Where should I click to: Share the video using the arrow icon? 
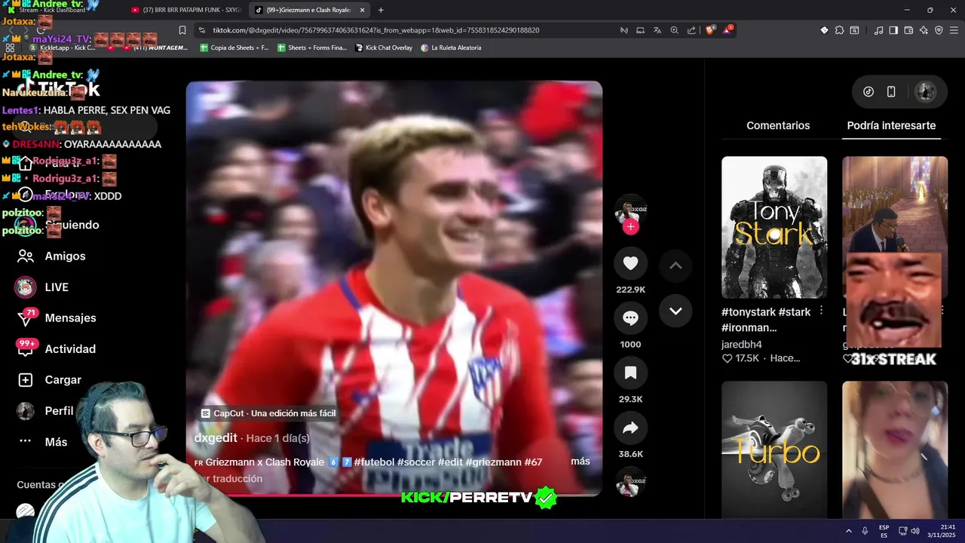tap(630, 428)
